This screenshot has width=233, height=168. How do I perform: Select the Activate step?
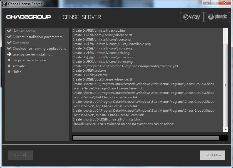(19, 66)
